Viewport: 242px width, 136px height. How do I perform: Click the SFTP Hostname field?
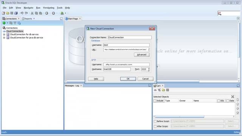point(117,69)
